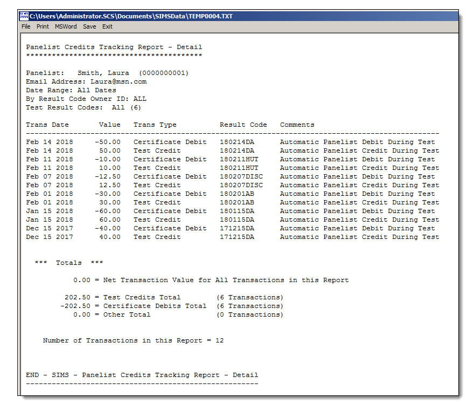The image size is (467, 404).
Task: Select the 12.50 Test Credit value
Action: coord(110,186)
